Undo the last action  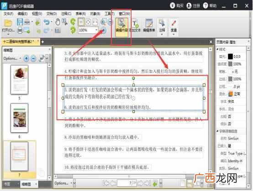point(47,22)
